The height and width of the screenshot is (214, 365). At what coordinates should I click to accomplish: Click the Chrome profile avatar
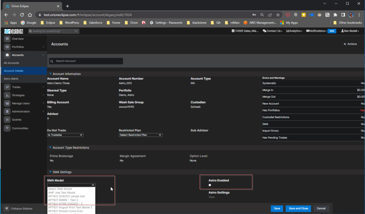tap(351, 15)
